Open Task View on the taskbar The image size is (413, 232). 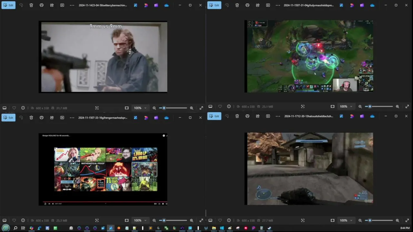point(23,228)
